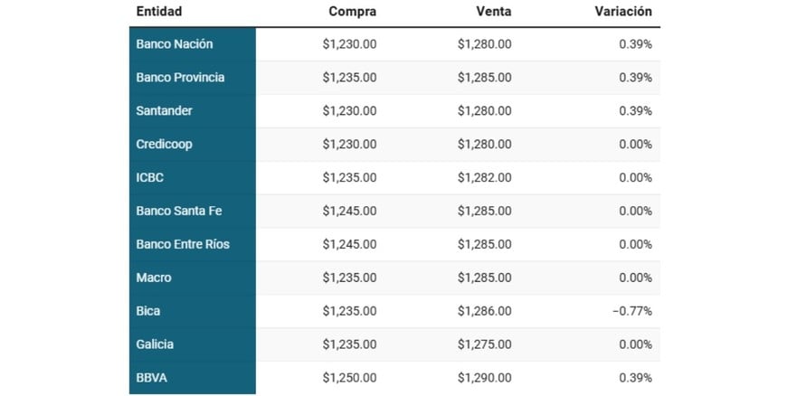
Task: Click the Credicoop row label
Action: (x=165, y=145)
